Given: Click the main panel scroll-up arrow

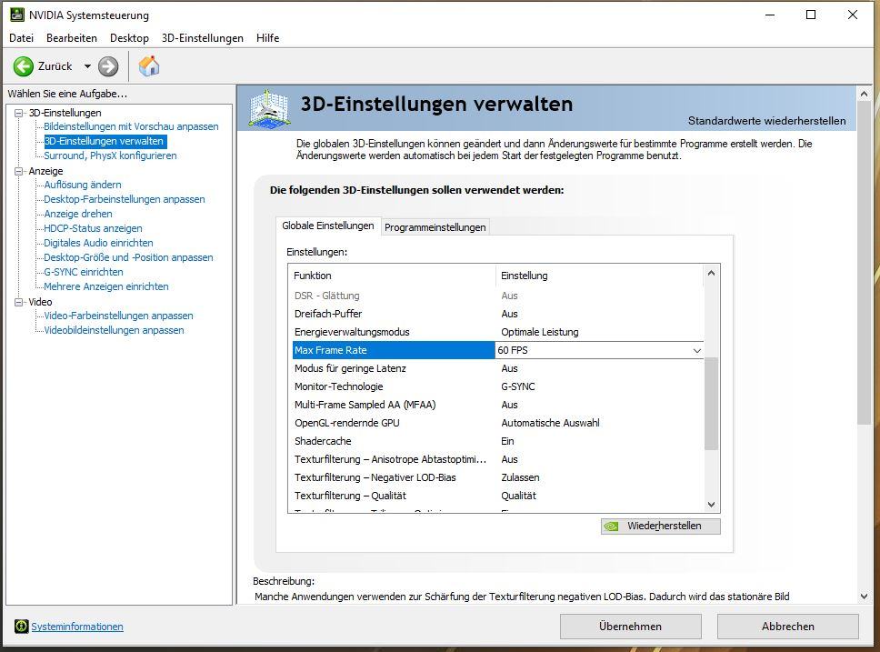Looking at the screenshot, I should click(x=864, y=94).
